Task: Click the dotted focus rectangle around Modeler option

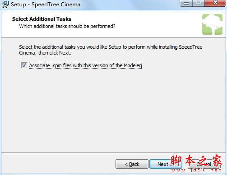Action: (85, 65)
